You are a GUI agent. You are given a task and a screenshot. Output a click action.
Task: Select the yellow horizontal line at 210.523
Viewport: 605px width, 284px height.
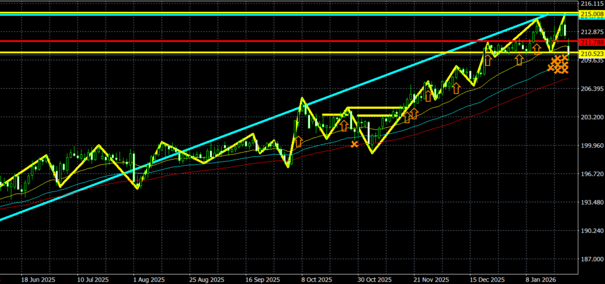[236, 53]
